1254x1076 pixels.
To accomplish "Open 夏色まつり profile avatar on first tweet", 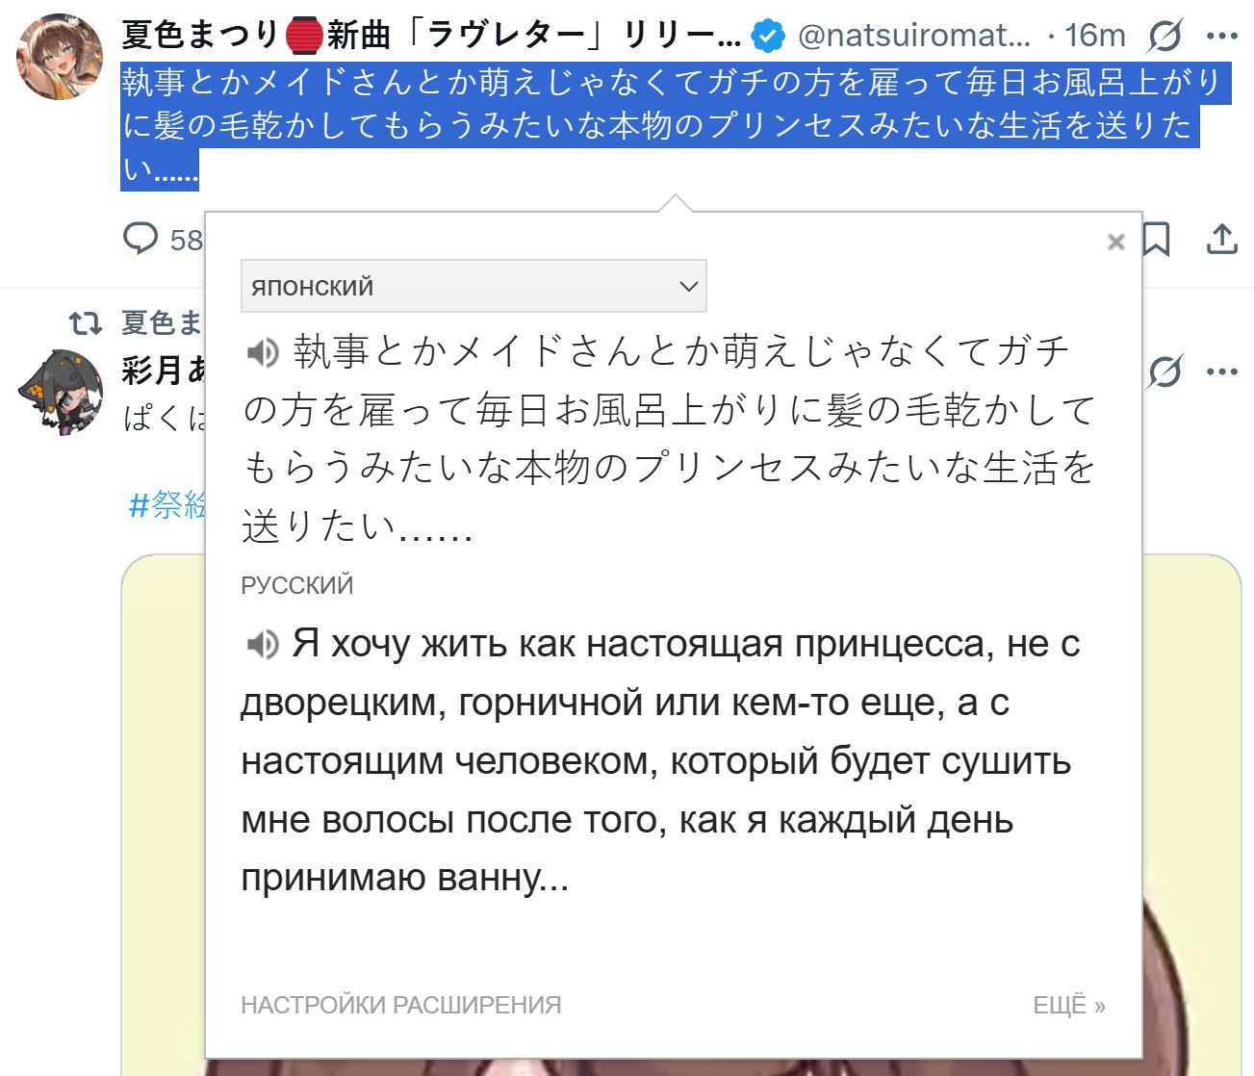I will pos(60,57).
